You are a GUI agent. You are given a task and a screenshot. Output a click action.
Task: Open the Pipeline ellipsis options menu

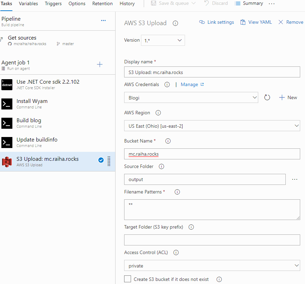[103, 20]
